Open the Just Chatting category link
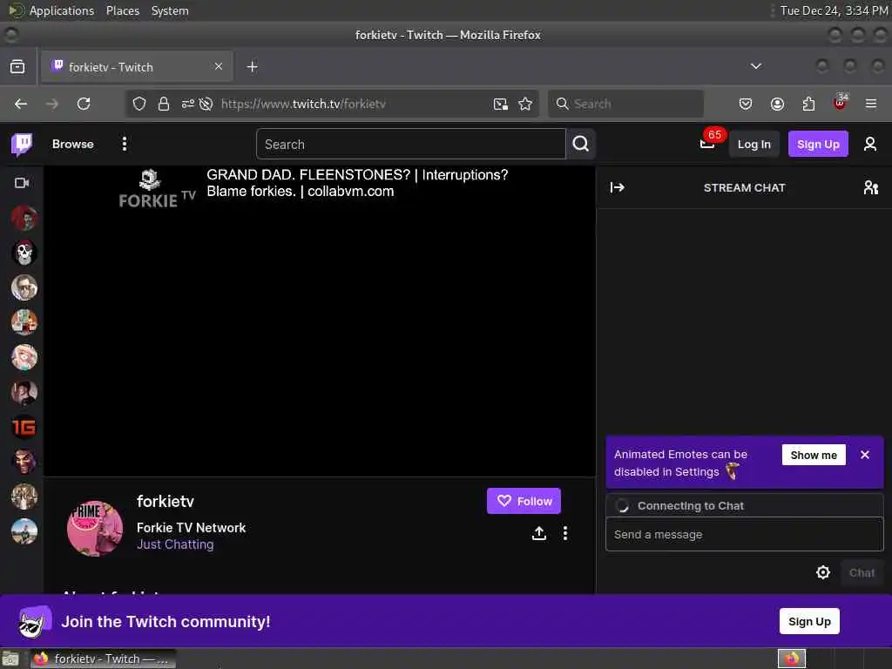The width and height of the screenshot is (892, 669). coord(175,544)
